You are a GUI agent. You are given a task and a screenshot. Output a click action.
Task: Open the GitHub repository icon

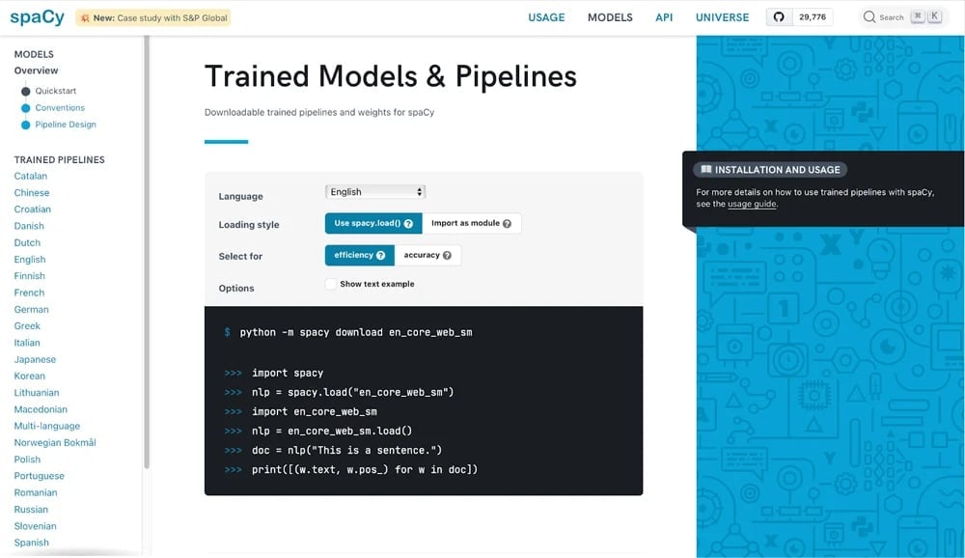(x=779, y=17)
